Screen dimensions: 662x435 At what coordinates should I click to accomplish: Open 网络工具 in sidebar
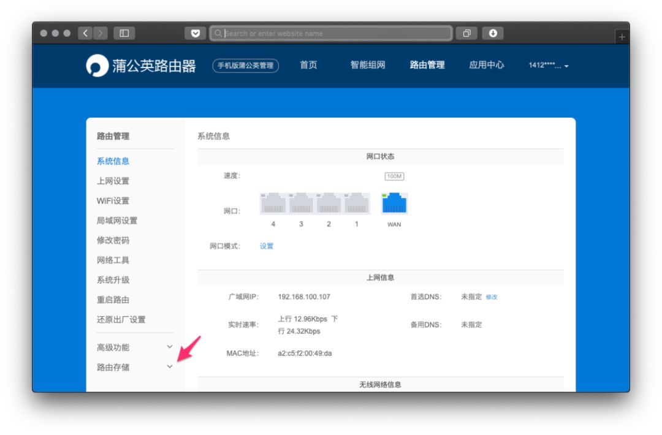(x=113, y=260)
